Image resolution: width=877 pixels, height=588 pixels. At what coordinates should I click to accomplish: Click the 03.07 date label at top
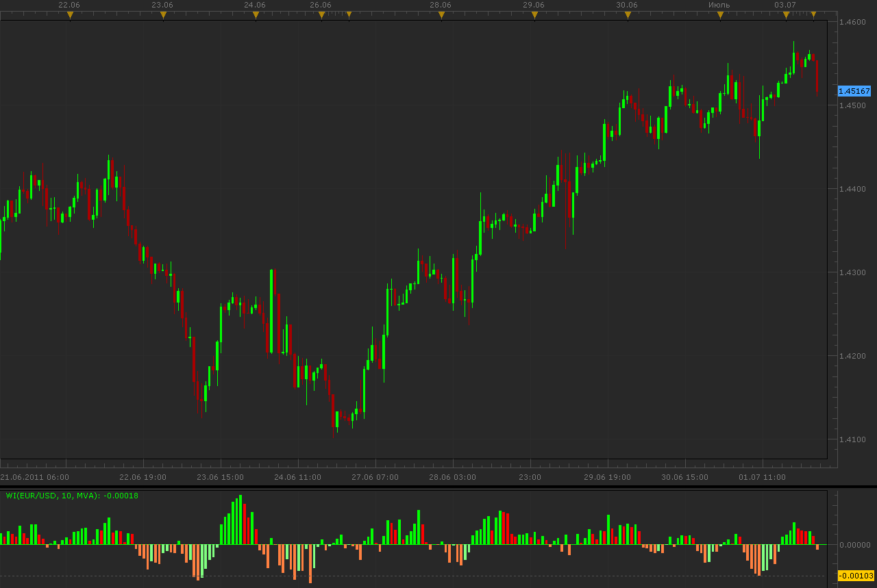[x=785, y=5]
